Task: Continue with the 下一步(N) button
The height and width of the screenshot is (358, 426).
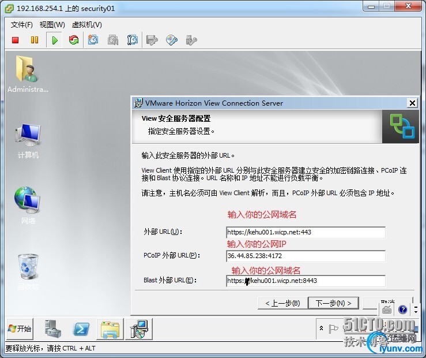Action: [333, 303]
